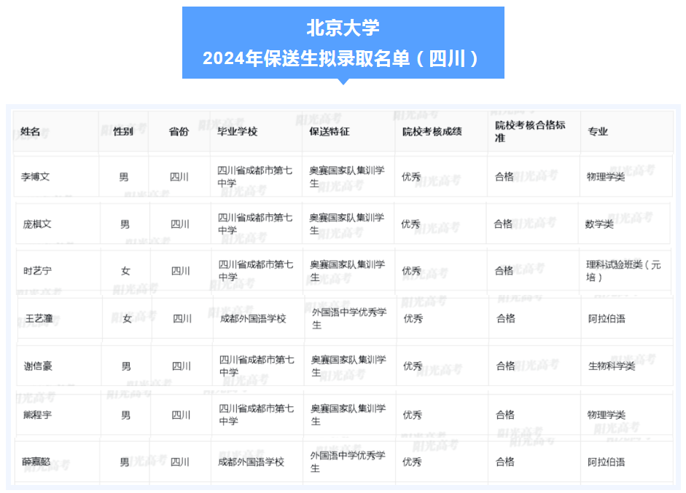Screen dimensions: 686x493
Task: Click the name 薛嘉懿
Action: [36, 462]
